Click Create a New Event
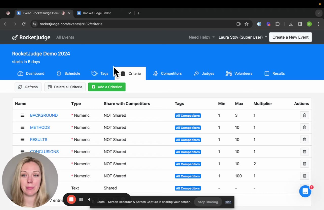 coord(290,37)
